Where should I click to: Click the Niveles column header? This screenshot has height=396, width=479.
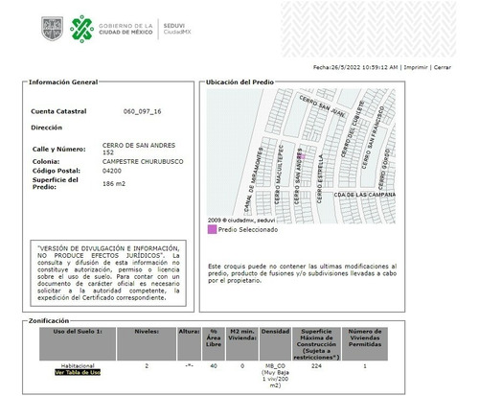point(147,344)
